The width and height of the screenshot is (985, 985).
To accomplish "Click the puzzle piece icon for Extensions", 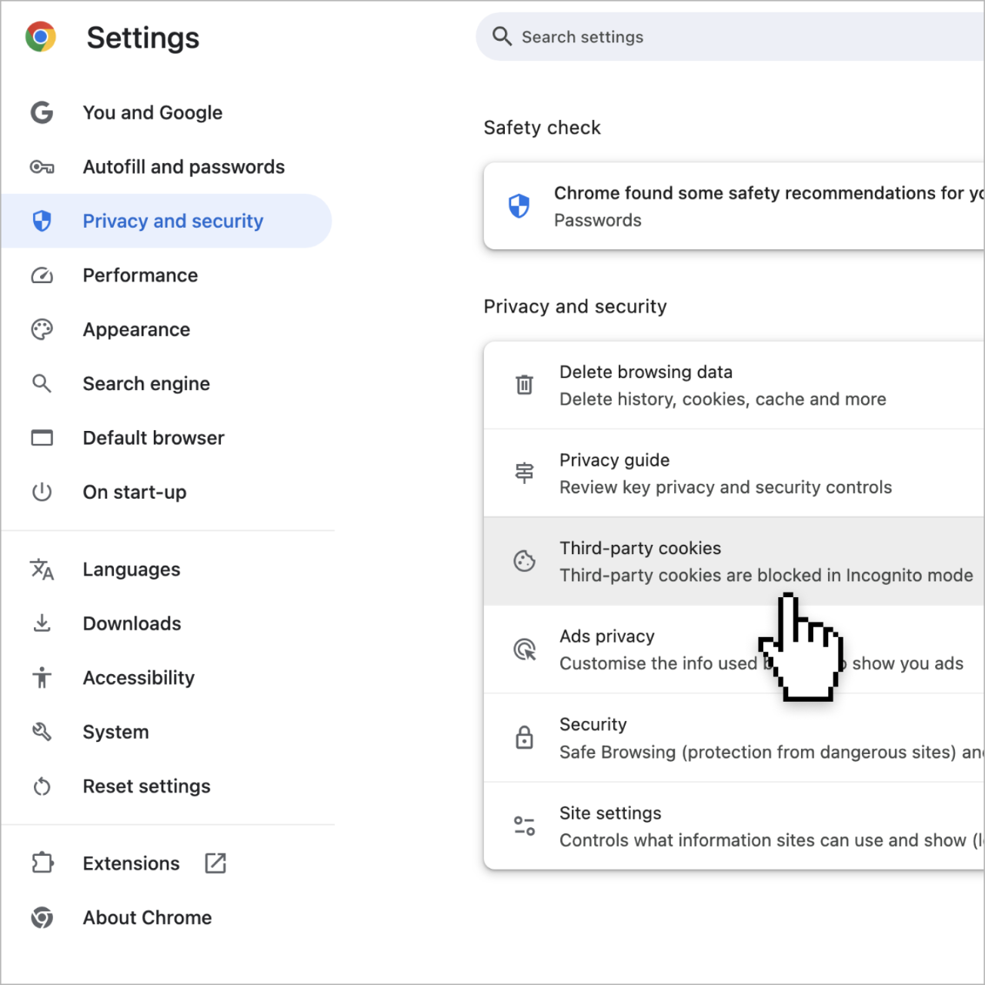I will [x=42, y=863].
